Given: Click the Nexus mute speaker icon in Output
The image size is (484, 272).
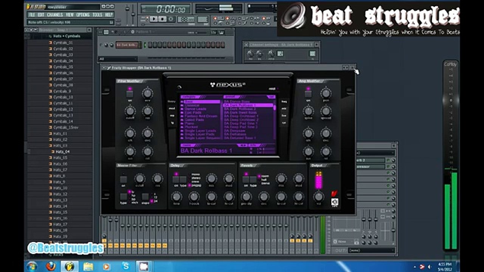Looking at the screenshot, I should [335, 202].
